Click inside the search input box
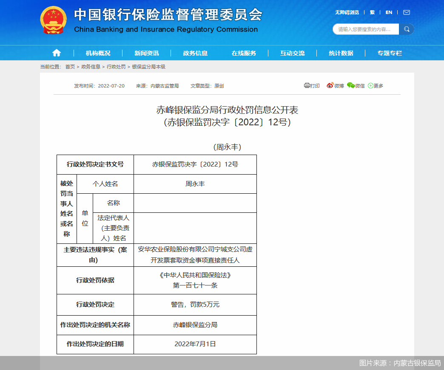 [x=366, y=29]
